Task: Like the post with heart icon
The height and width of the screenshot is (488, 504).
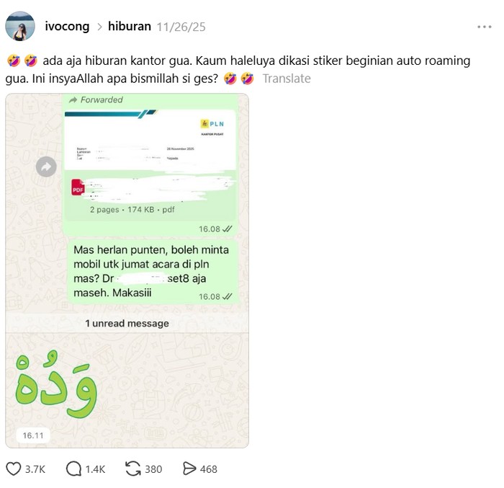Action: 14,469
